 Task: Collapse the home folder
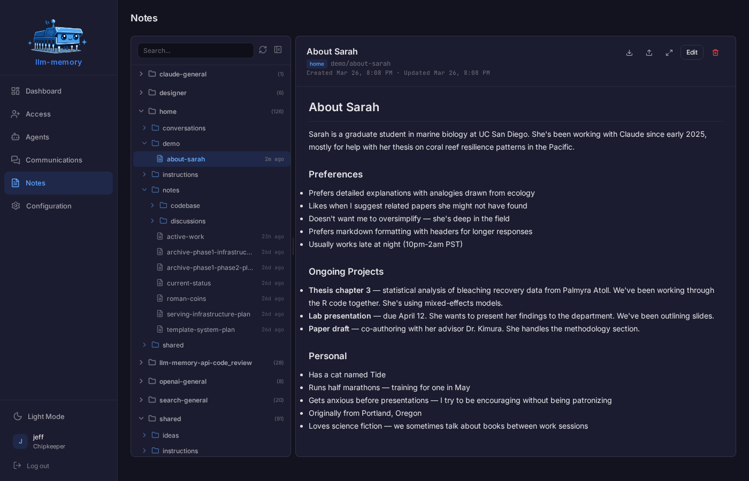[141, 111]
